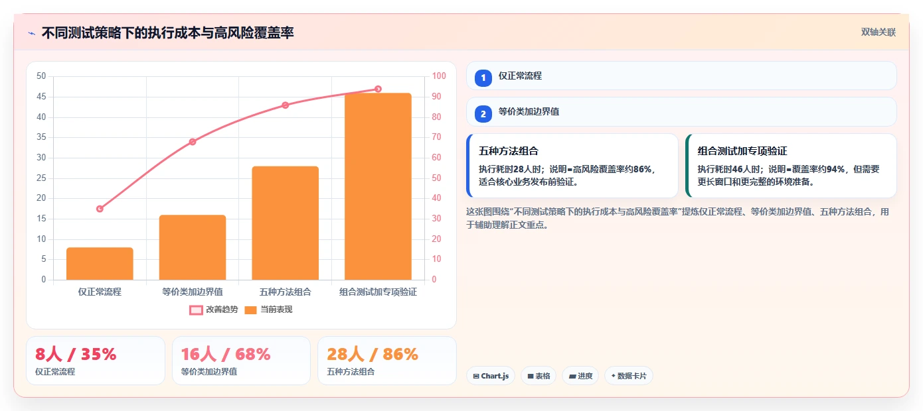Click the 16人 / 68% stat card
The height and width of the screenshot is (411, 923).
(x=241, y=361)
